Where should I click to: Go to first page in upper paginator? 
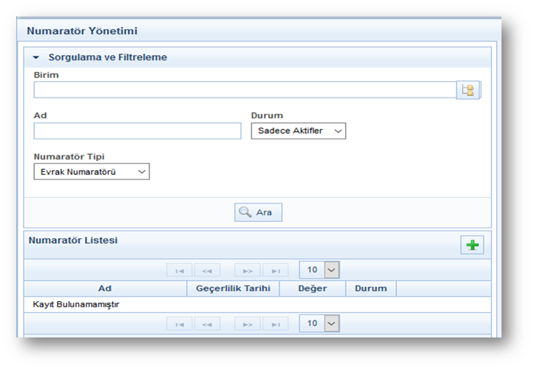click(x=179, y=270)
